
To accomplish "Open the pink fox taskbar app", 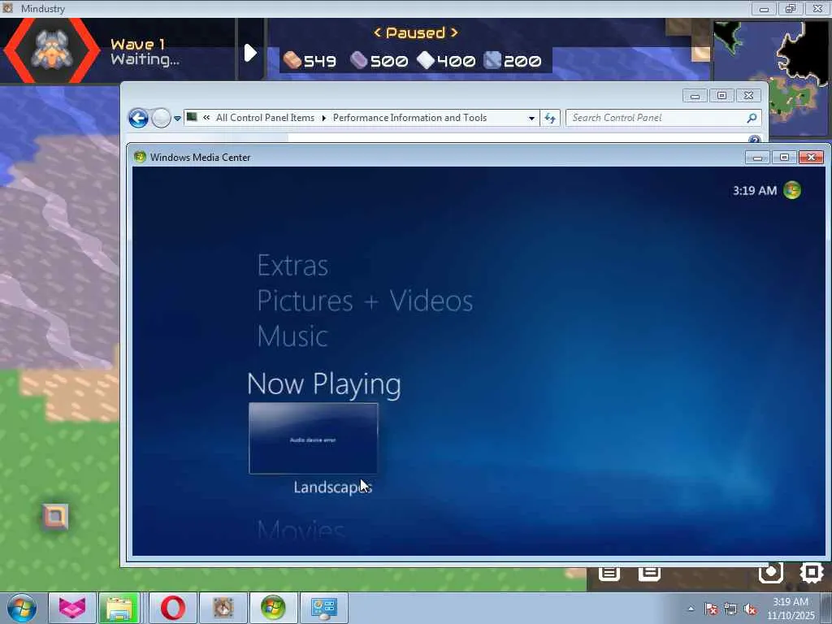I will [x=72, y=608].
